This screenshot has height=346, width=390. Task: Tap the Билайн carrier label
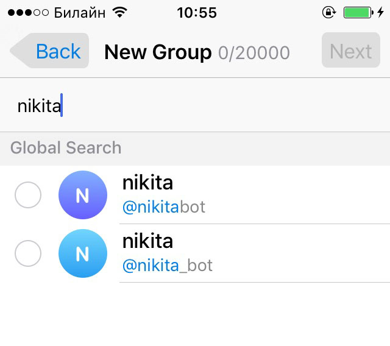(80, 13)
